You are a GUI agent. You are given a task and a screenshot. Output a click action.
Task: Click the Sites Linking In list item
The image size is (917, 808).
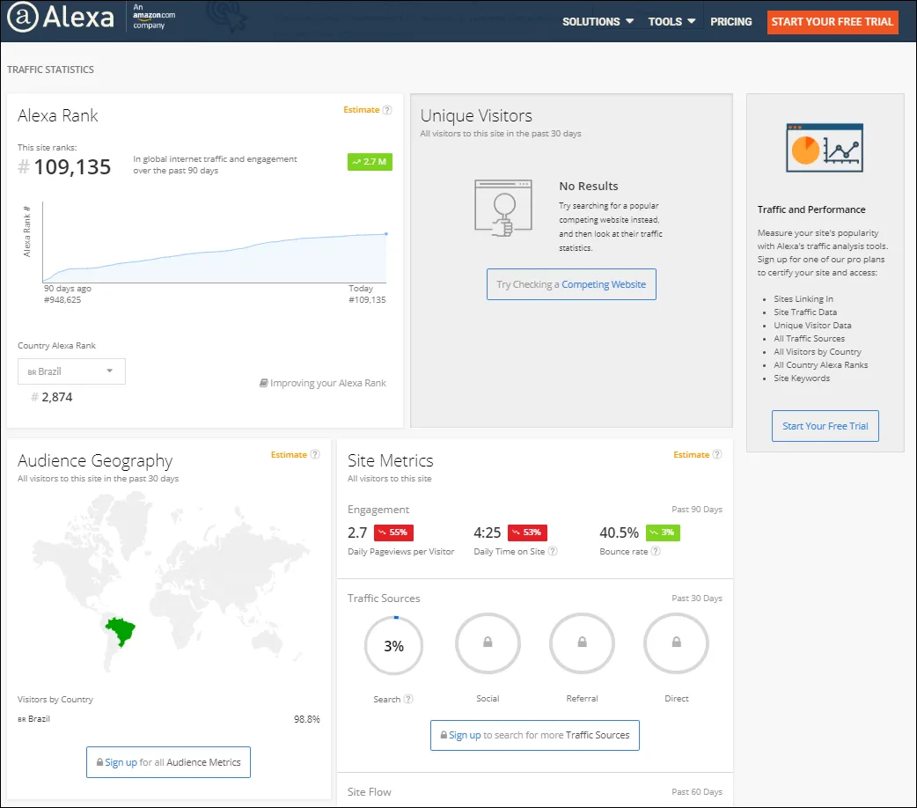[803, 299]
